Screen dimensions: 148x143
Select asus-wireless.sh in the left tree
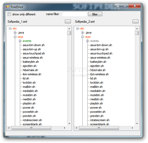33,58
